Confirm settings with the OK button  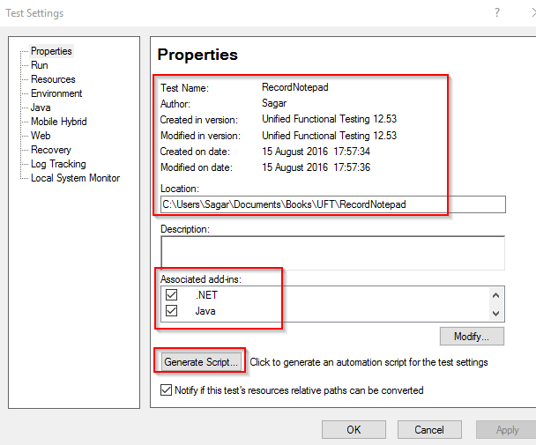(x=354, y=430)
